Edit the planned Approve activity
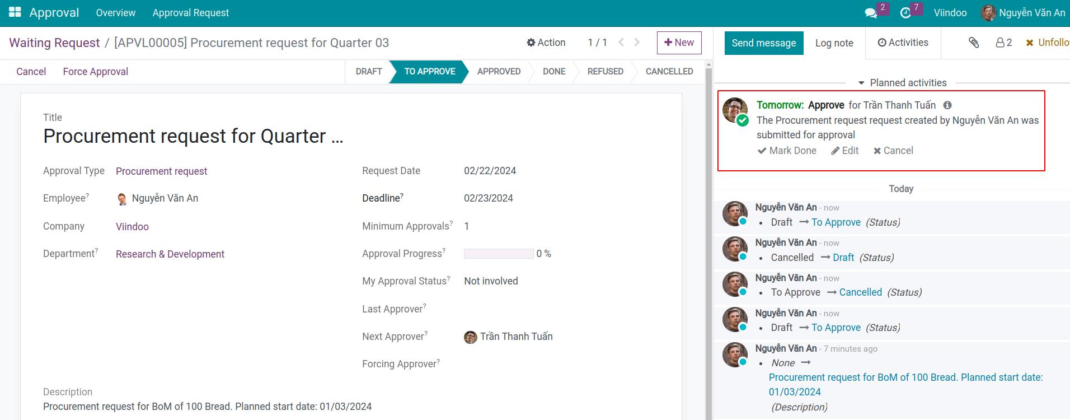Viewport: 1070px width, 420px height. coord(845,151)
